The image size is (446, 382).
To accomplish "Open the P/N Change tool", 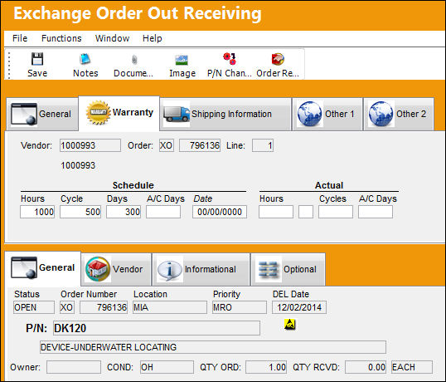I will point(230,59).
